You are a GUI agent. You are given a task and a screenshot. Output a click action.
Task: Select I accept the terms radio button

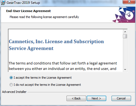(x=11, y=78)
